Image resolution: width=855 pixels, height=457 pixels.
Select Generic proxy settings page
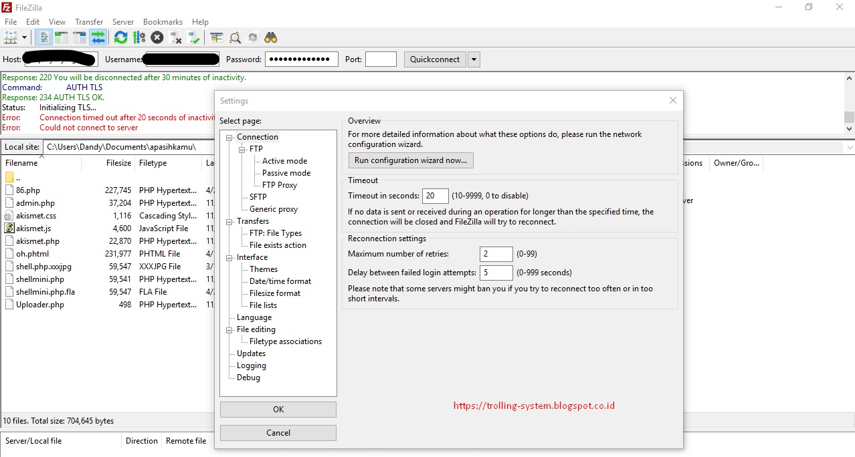click(274, 209)
